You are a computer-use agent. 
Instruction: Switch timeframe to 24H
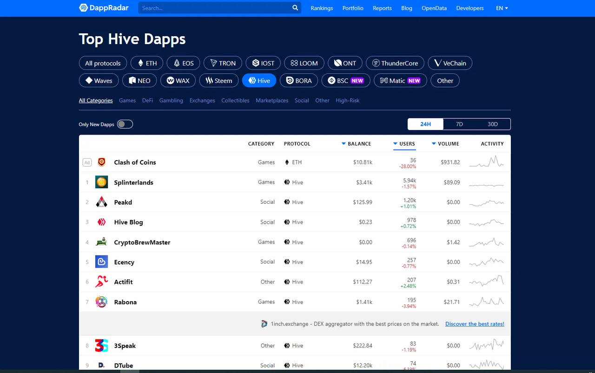(x=425, y=124)
